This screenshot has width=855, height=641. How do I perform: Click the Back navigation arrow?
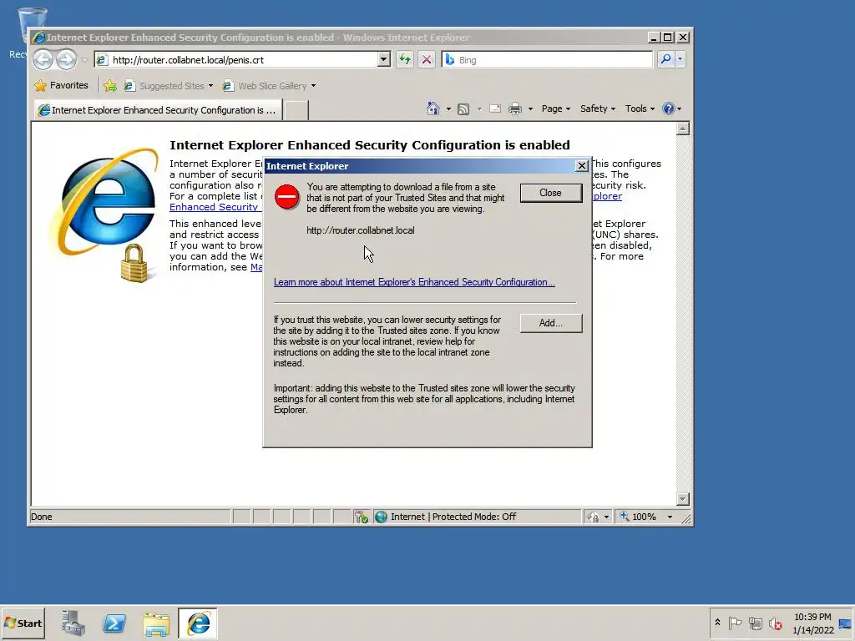[43, 59]
